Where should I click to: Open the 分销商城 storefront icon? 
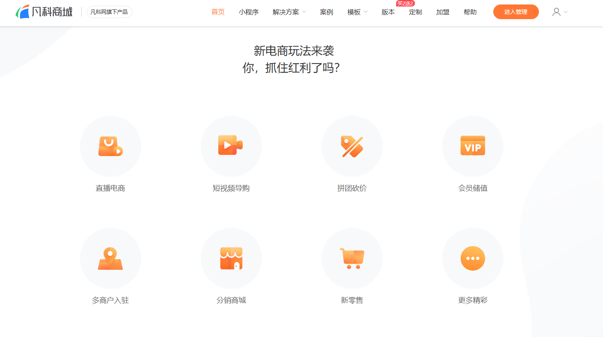coord(231,258)
